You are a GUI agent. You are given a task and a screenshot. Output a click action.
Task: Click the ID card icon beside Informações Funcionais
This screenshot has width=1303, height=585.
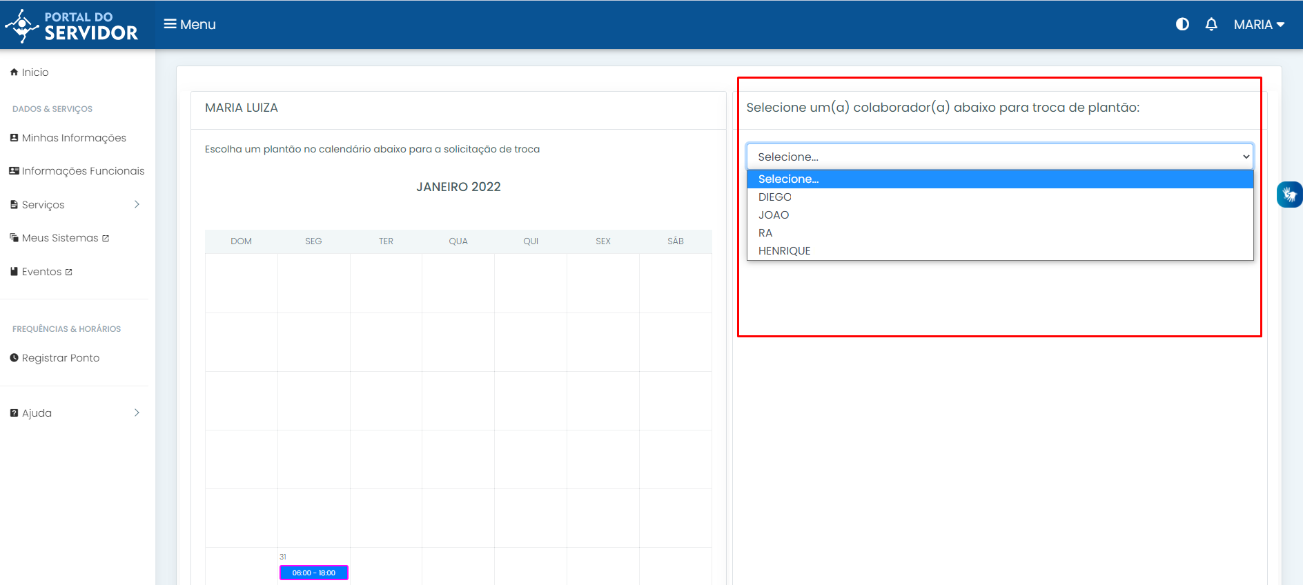[x=14, y=170]
